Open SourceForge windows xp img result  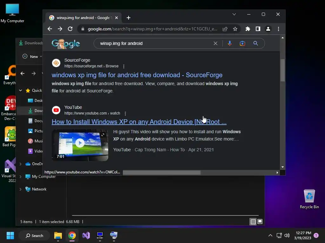click(137, 75)
